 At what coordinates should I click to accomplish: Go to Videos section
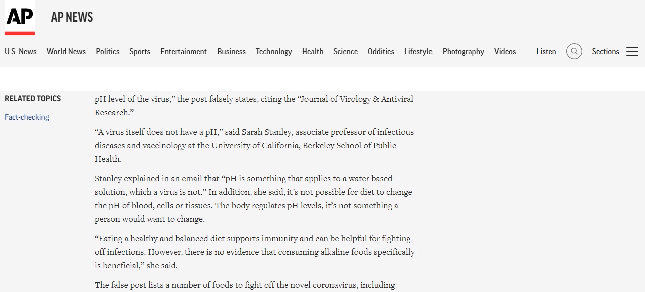(505, 51)
